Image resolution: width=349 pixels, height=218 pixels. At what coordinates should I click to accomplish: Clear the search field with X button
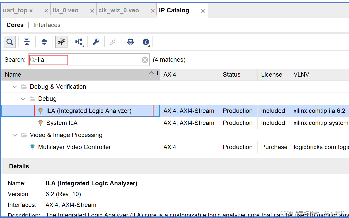(145, 60)
